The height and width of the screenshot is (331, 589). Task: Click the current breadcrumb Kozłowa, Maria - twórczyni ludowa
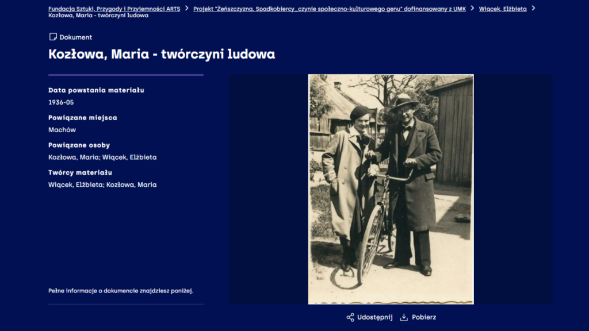[x=98, y=16]
